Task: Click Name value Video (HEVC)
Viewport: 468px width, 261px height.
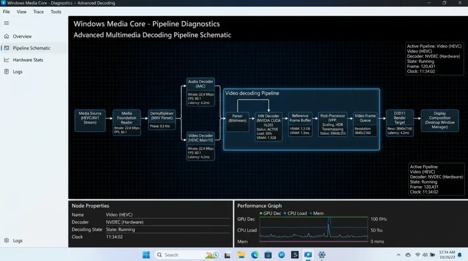Action: coord(119,214)
